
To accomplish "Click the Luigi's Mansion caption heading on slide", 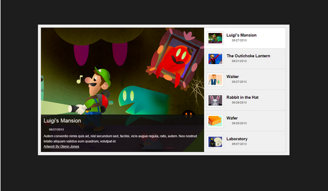I will point(62,121).
